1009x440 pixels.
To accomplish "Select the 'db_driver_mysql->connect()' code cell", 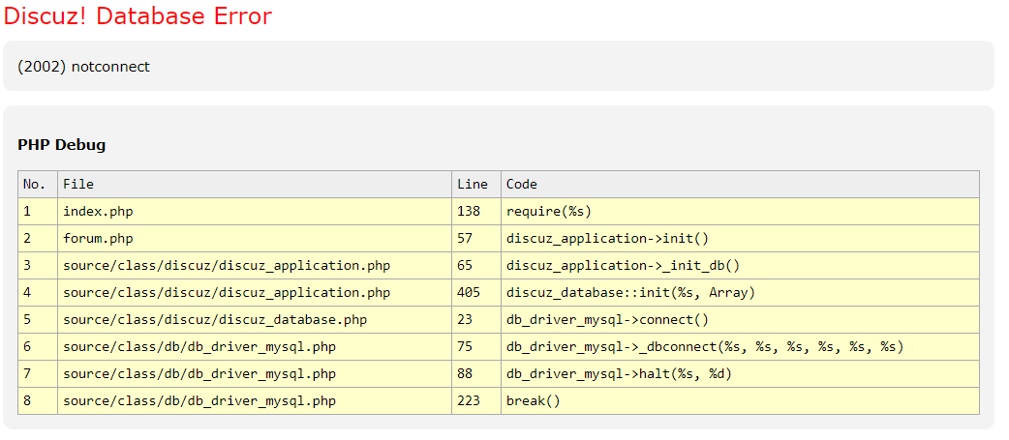I will [740, 320].
